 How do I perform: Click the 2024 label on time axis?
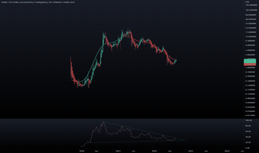pos(227,151)
